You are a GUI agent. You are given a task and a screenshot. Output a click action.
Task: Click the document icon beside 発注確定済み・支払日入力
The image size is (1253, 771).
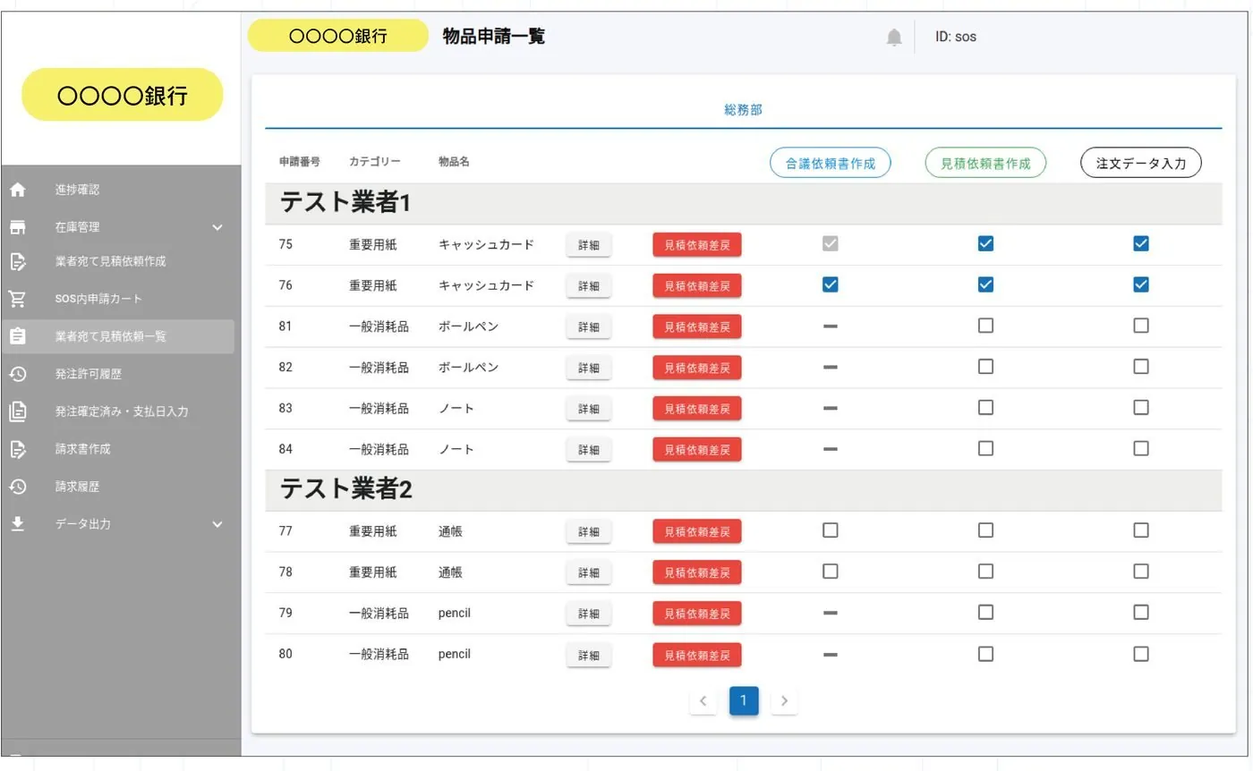(18, 411)
